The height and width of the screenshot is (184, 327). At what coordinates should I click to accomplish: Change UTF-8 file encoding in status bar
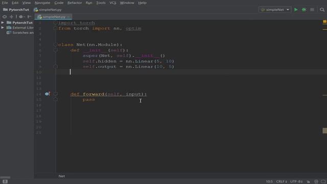(x=296, y=182)
